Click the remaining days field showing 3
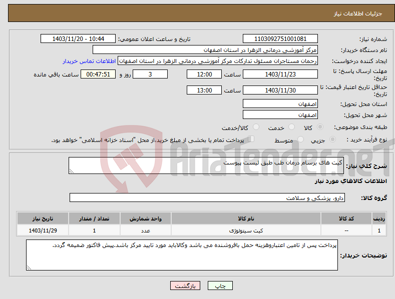 (x=150, y=74)
